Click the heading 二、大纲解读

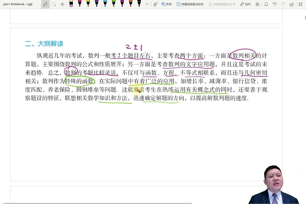point(44,44)
